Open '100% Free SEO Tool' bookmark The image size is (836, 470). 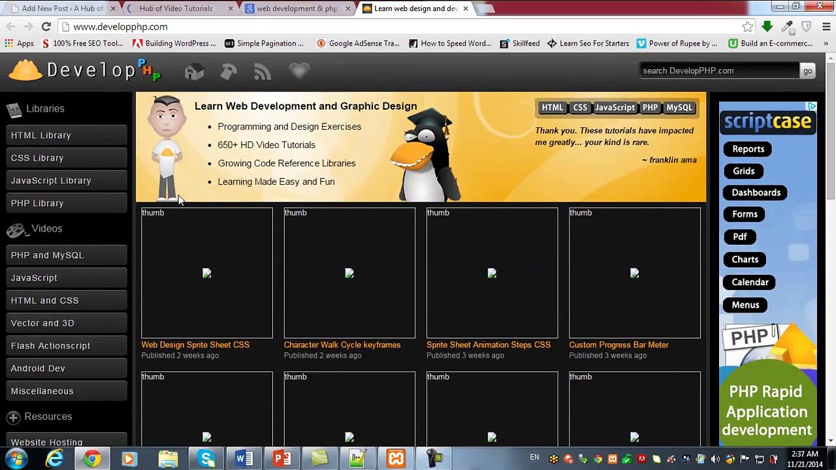pos(82,43)
